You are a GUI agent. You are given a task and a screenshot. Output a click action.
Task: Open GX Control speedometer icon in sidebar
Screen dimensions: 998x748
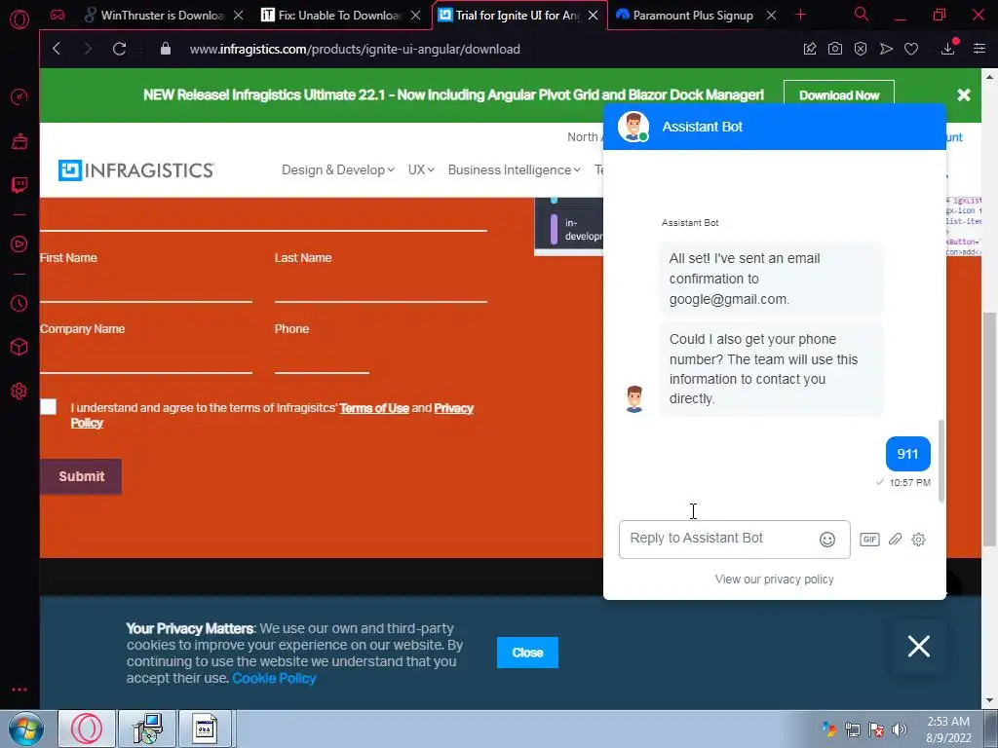click(x=19, y=97)
